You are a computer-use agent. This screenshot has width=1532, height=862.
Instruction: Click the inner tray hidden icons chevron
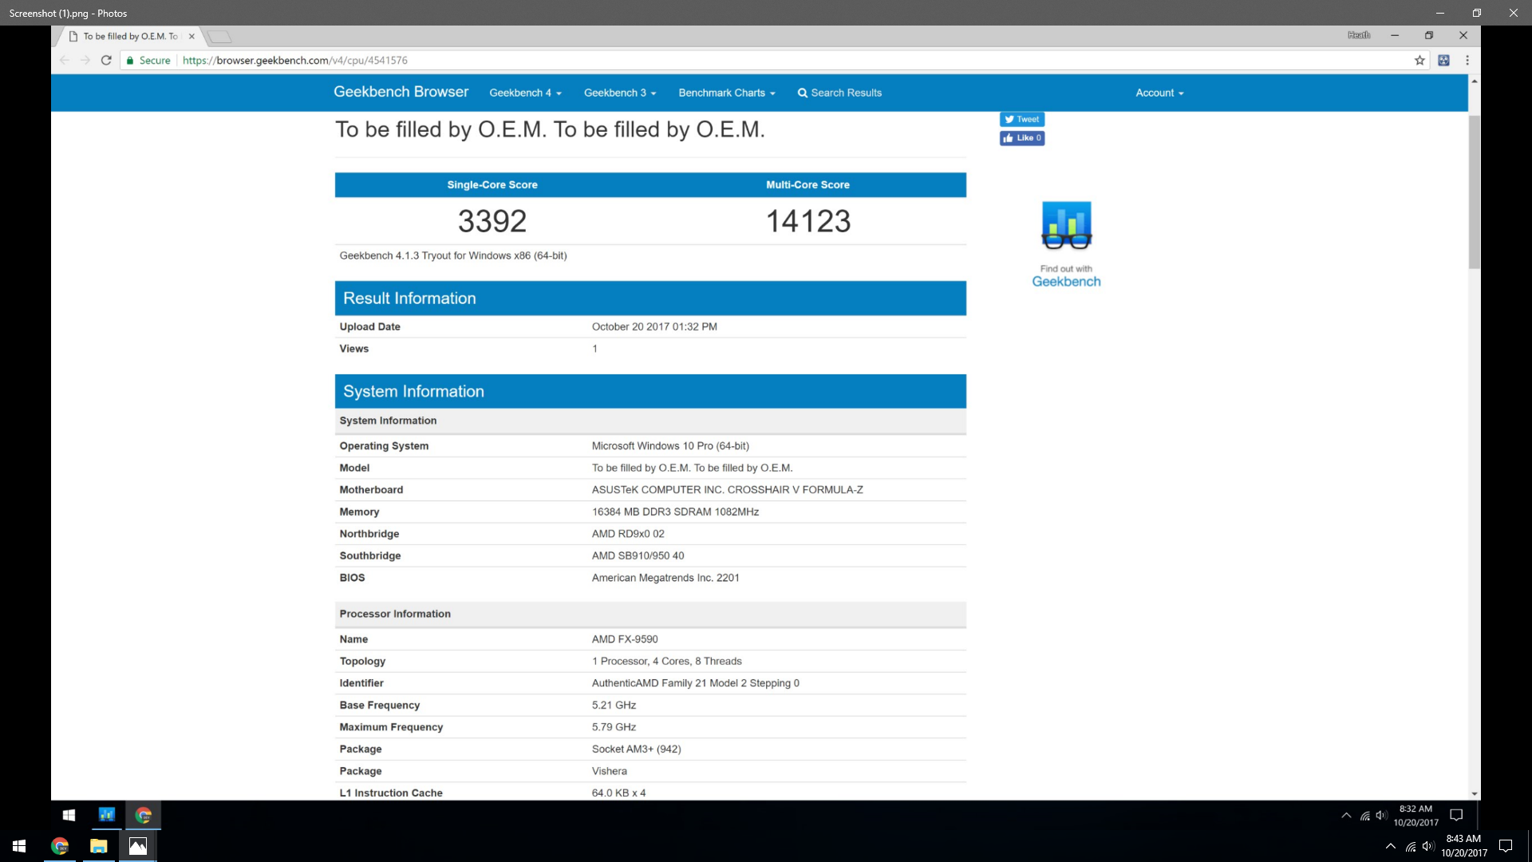tap(1346, 815)
